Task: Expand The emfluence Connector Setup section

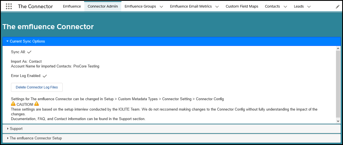Action: (171, 138)
